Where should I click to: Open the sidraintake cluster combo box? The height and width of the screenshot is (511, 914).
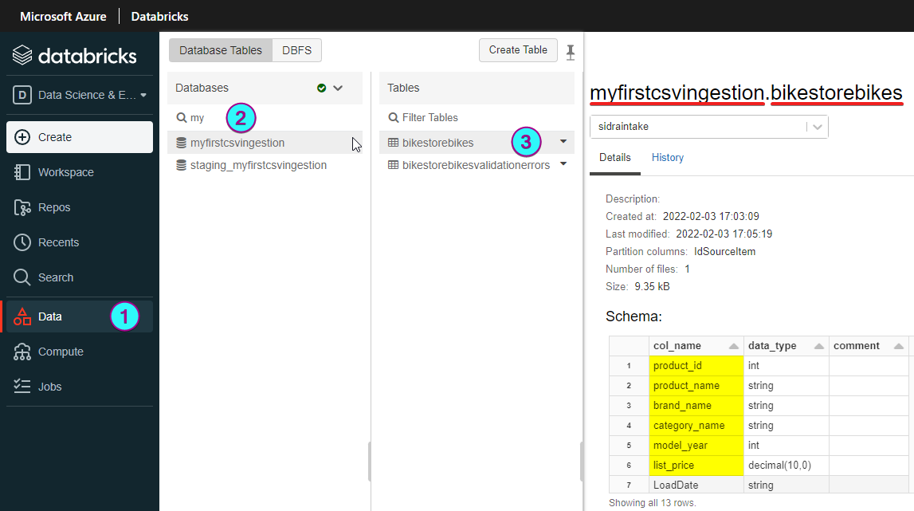[x=709, y=127]
